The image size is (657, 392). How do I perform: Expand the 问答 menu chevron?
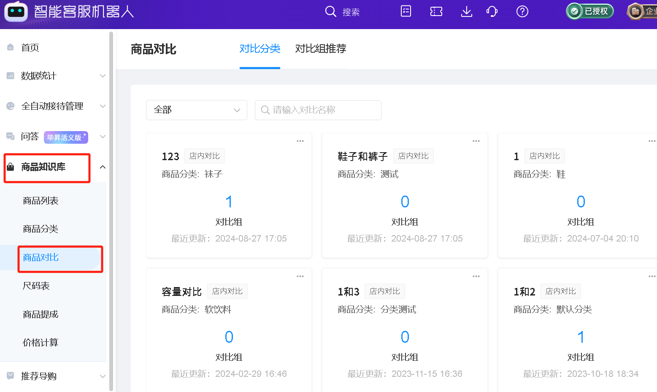(103, 137)
